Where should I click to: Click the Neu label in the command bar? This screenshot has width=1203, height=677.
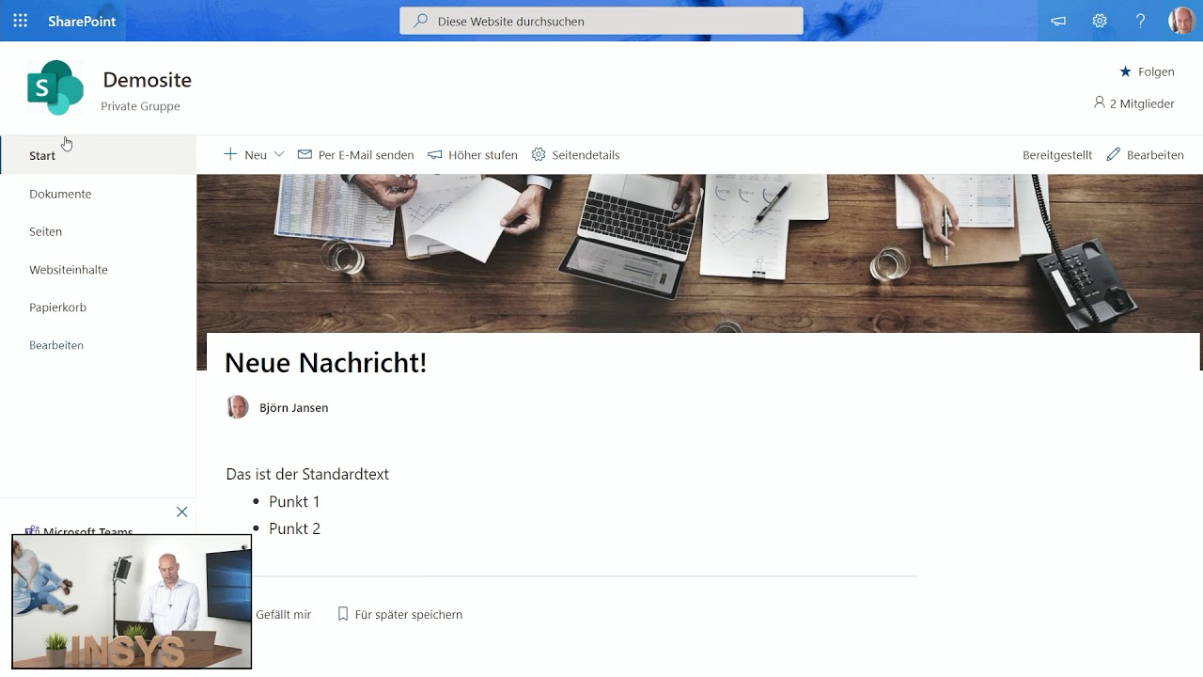(x=256, y=155)
